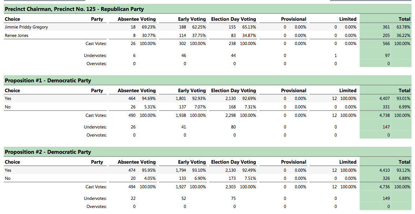Select the Proposition #2 - Democratic Party heading

click(48, 152)
